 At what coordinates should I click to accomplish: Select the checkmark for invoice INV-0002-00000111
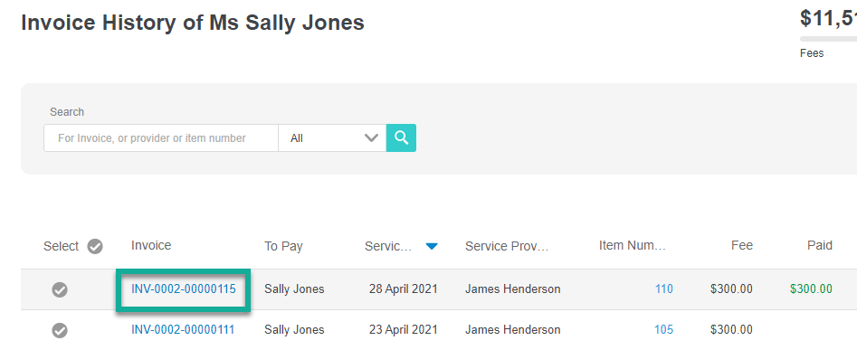60,330
